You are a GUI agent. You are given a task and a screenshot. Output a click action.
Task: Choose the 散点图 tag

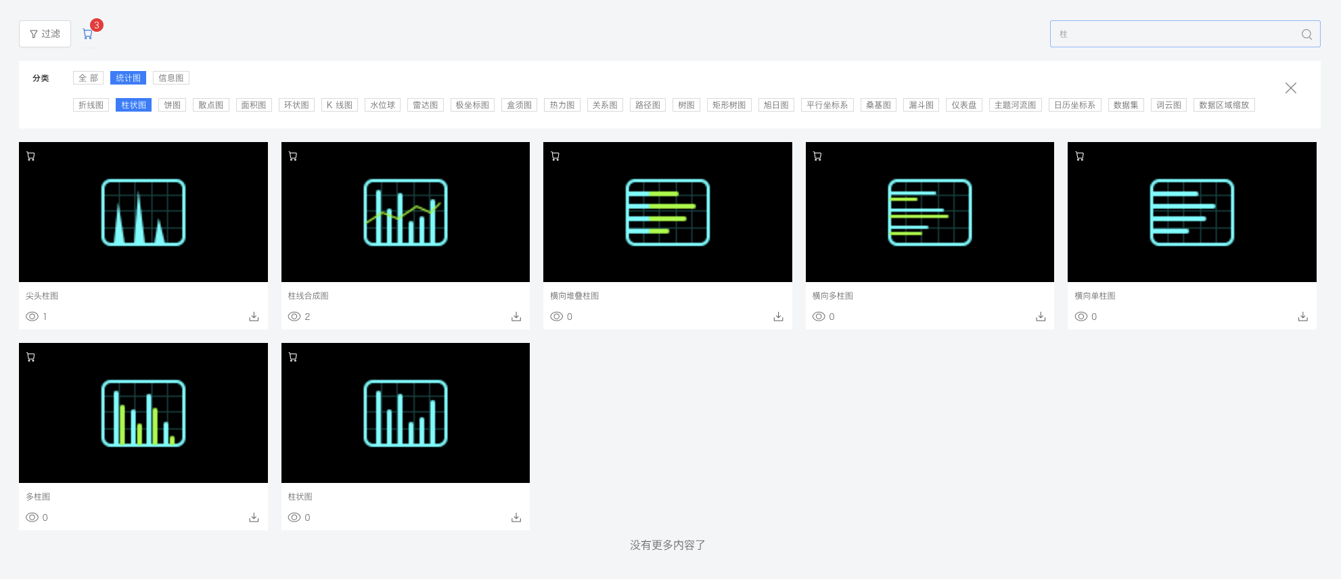(x=210, y=105)
